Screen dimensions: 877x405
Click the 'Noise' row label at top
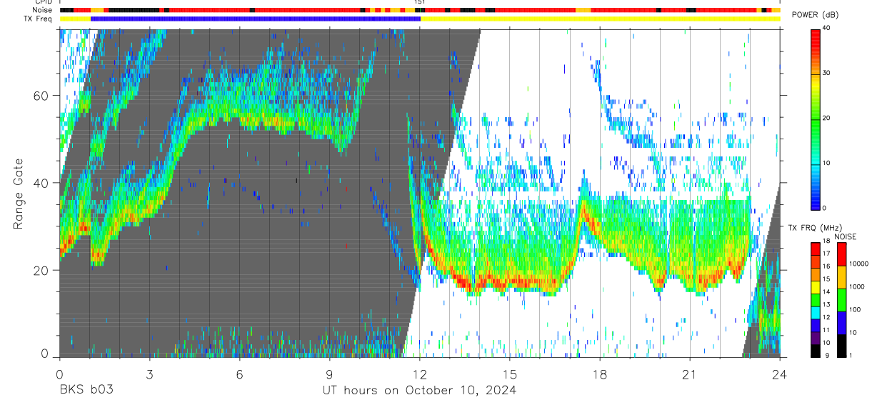tap(43, 10)
